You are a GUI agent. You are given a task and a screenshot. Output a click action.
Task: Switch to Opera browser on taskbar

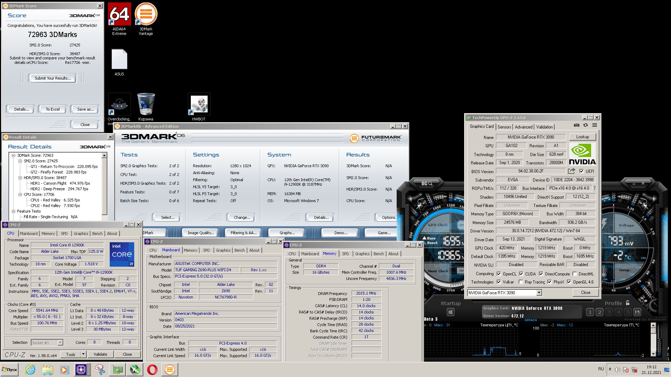152,370
